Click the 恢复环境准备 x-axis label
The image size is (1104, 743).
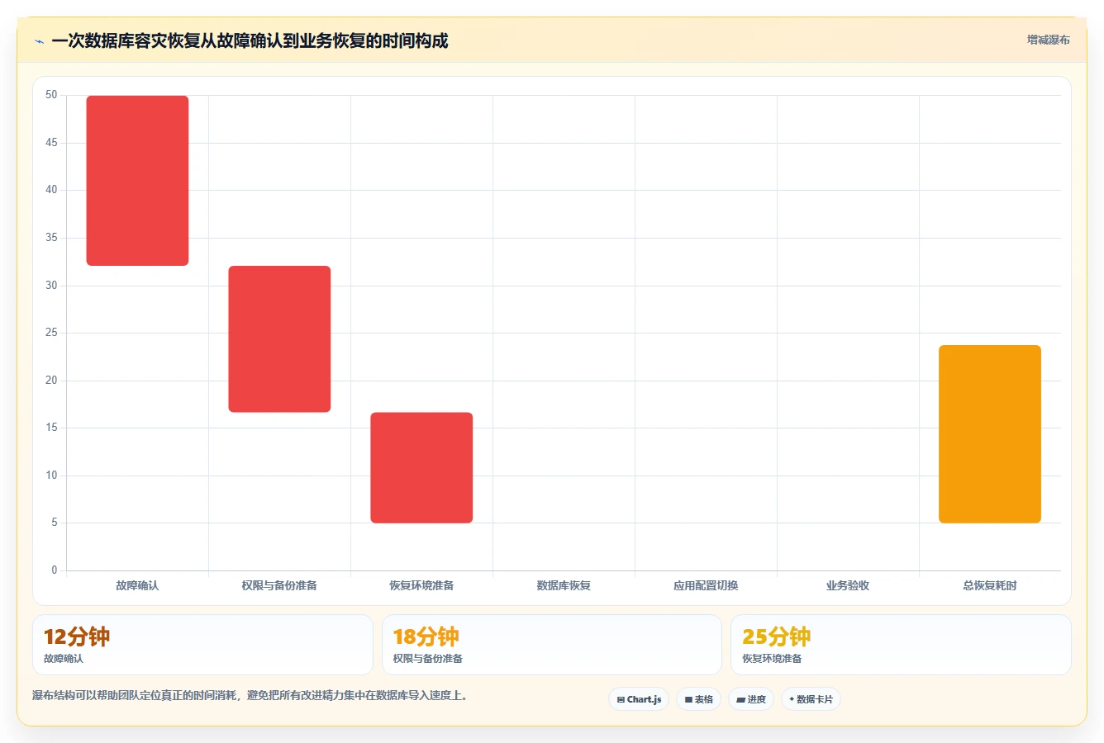pos(421,585)
